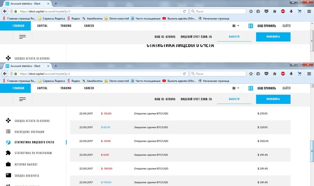Open Сервисы Яндекса bookmark in lower window
Screen dimensions: 314x186
51,81
